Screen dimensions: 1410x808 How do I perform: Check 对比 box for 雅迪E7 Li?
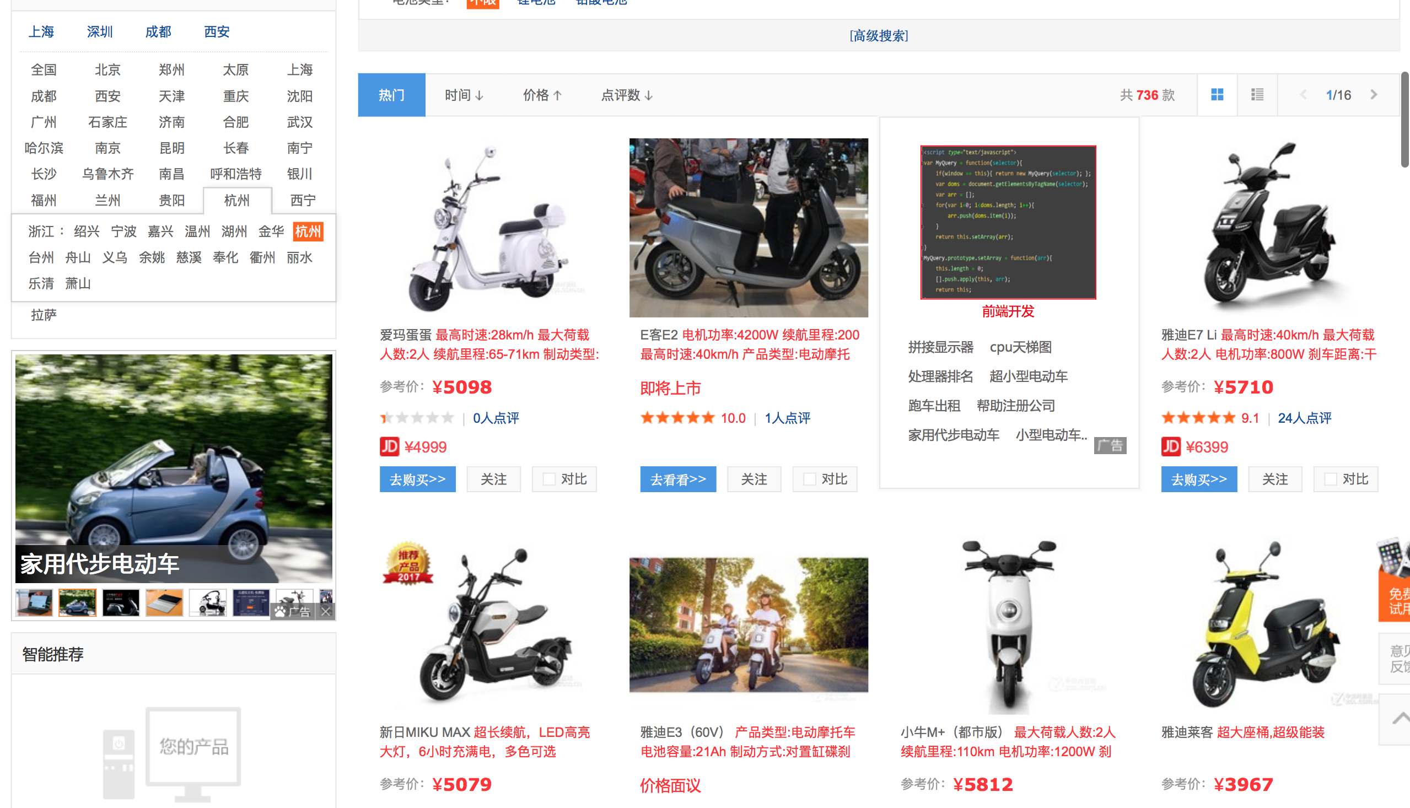(1330, 479)
